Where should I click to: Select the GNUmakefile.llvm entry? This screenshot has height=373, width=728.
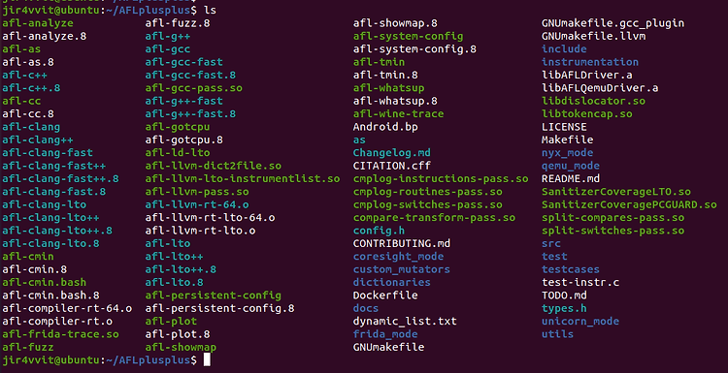(593, 36)
